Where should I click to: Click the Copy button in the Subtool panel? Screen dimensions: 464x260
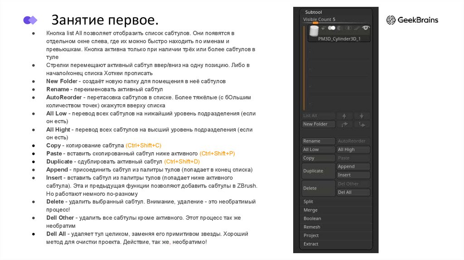319,158
